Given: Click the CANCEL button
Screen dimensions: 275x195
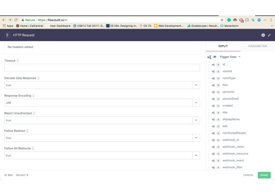Looking at the screenshot, I should coord(248,175).
